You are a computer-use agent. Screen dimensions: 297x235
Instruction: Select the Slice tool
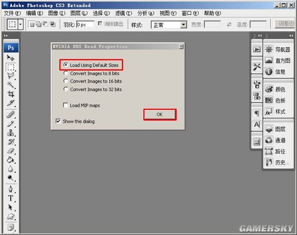pyautogui.click(x=11, y=103)
